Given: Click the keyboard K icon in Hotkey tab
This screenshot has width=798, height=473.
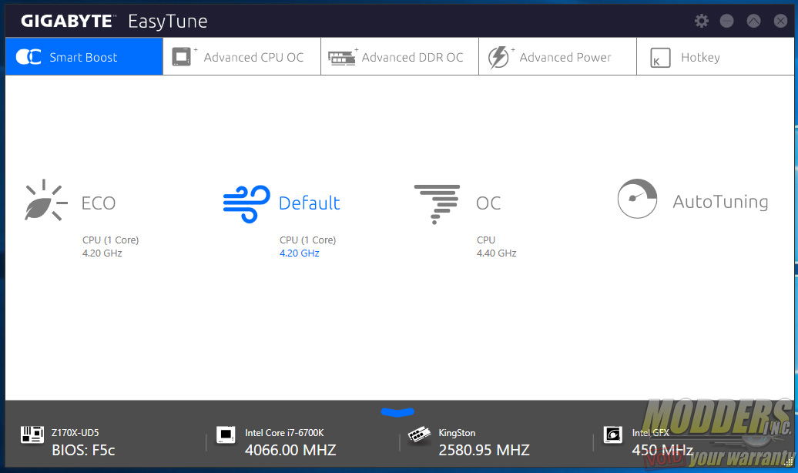Looking at the screenshot, I should click(x=660, y=58).
